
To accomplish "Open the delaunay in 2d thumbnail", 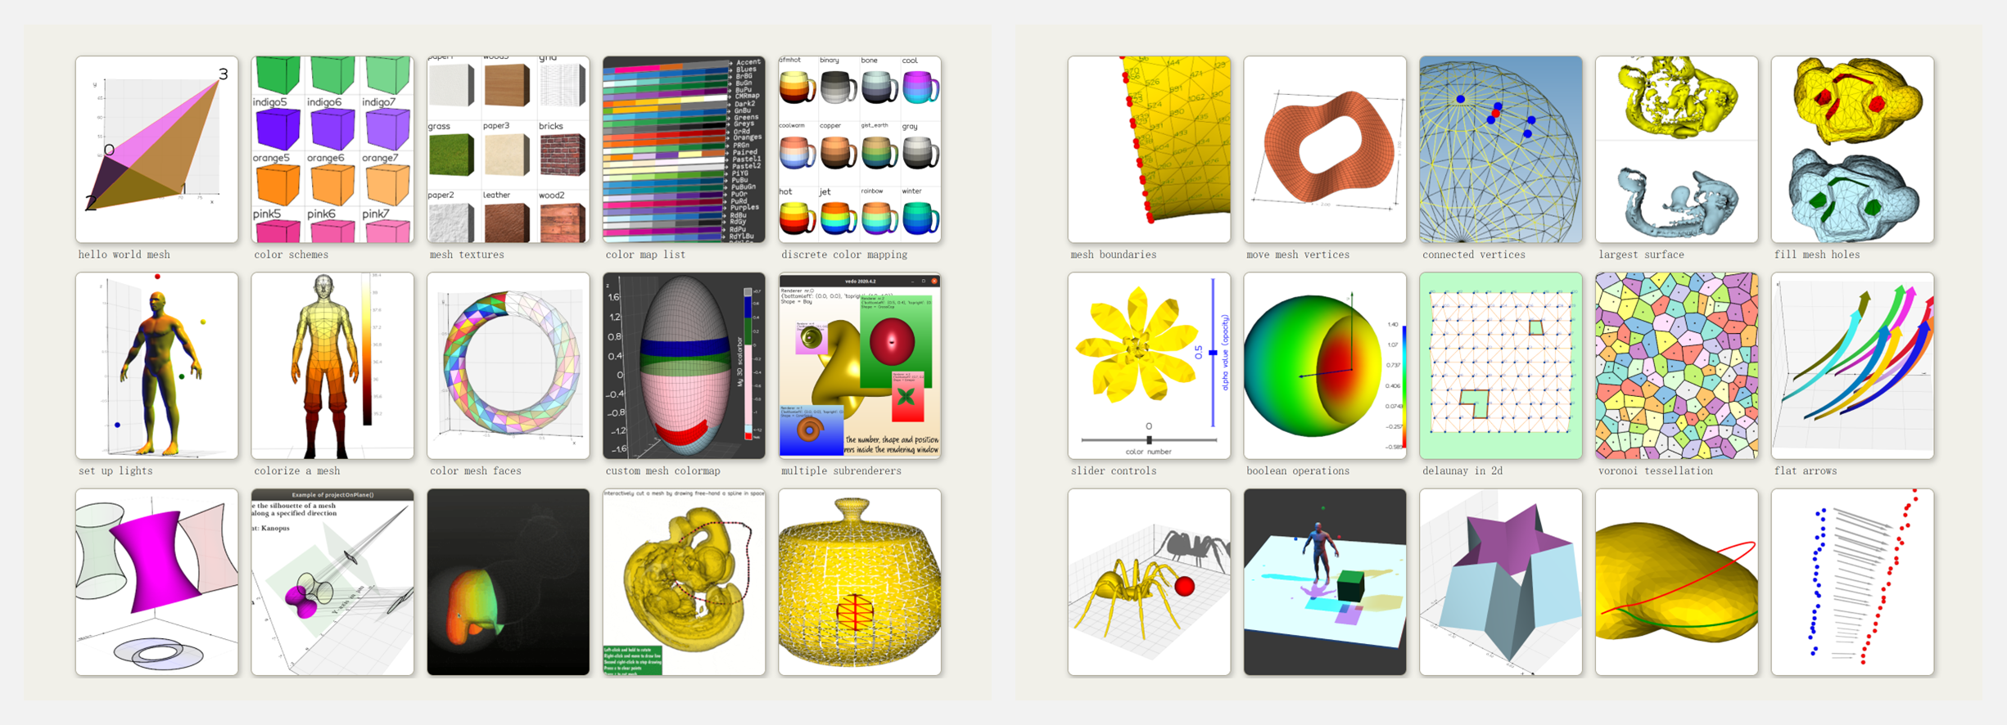I will (1501, 366).
